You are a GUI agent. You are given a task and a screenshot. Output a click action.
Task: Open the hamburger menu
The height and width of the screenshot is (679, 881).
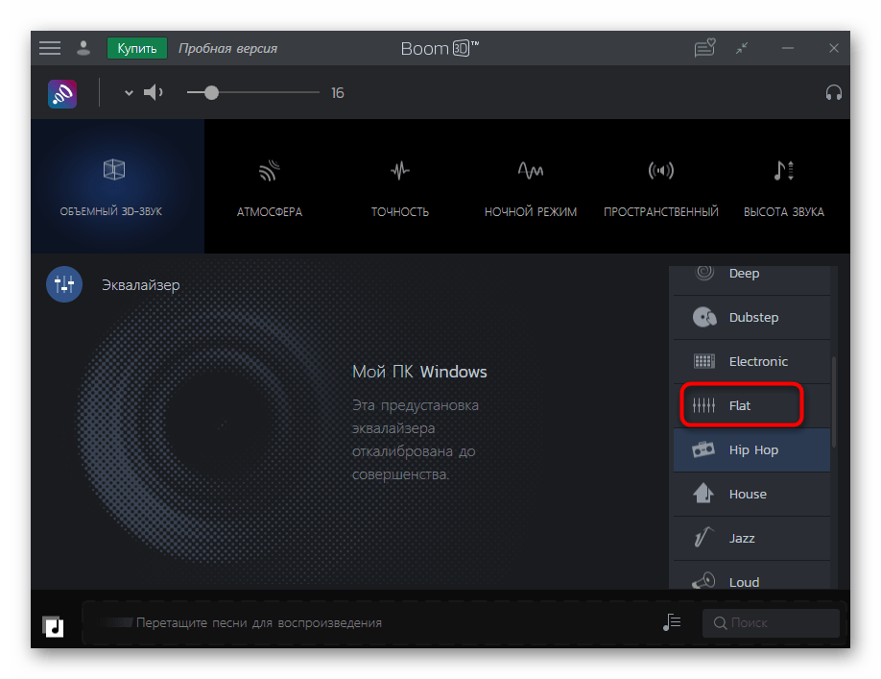50,48
